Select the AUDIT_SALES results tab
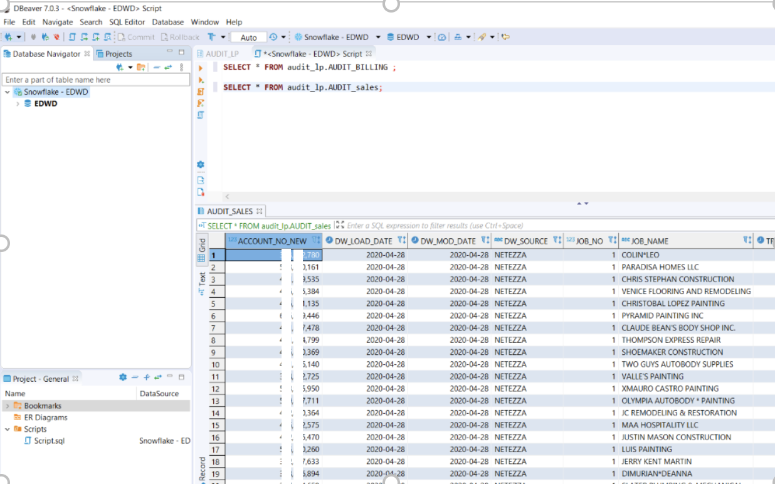 [229, 211]
